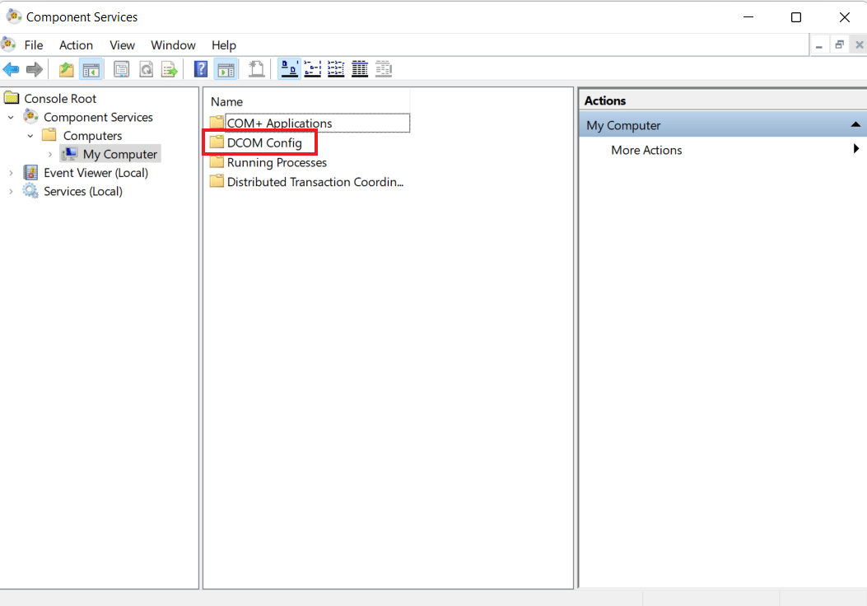Click the Refresh toolbar icon
Image resolution: width=867 pixels, height=606 pixels.
pyautogui.click(x=146, y=69)
